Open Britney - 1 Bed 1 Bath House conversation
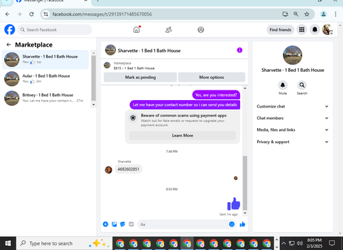343x250 pixels. 45,98
